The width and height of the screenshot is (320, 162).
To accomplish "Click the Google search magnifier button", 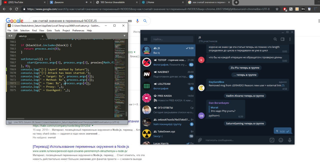I will [x=145, y=21].
